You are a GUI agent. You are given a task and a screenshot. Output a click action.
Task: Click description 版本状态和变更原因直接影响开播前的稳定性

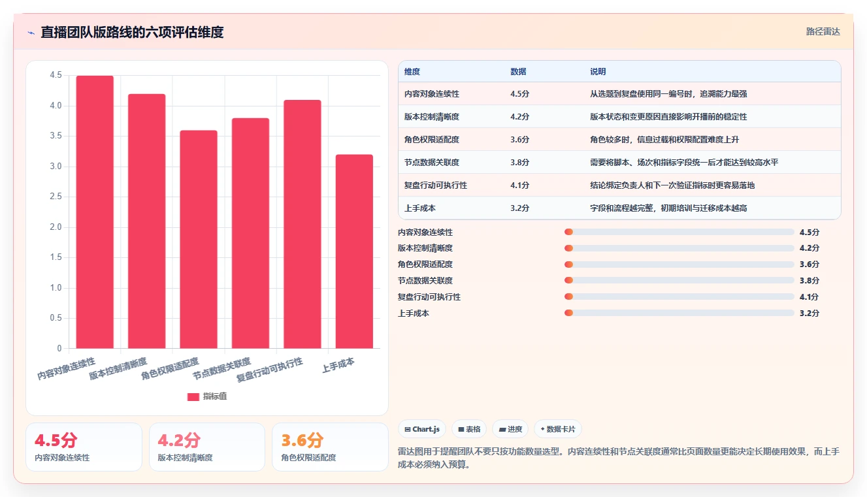[x=668, y=117]
